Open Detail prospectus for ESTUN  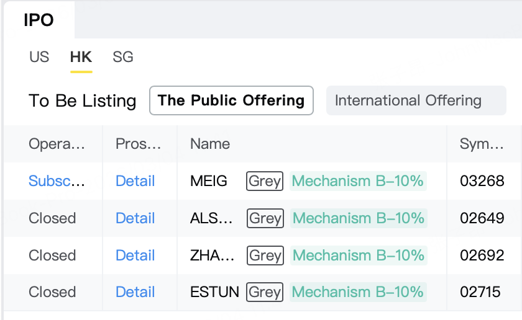click(x=135, y=291)
